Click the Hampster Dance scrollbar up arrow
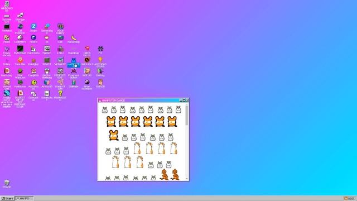This screenshot has width=357, height=201. (187, 104)
